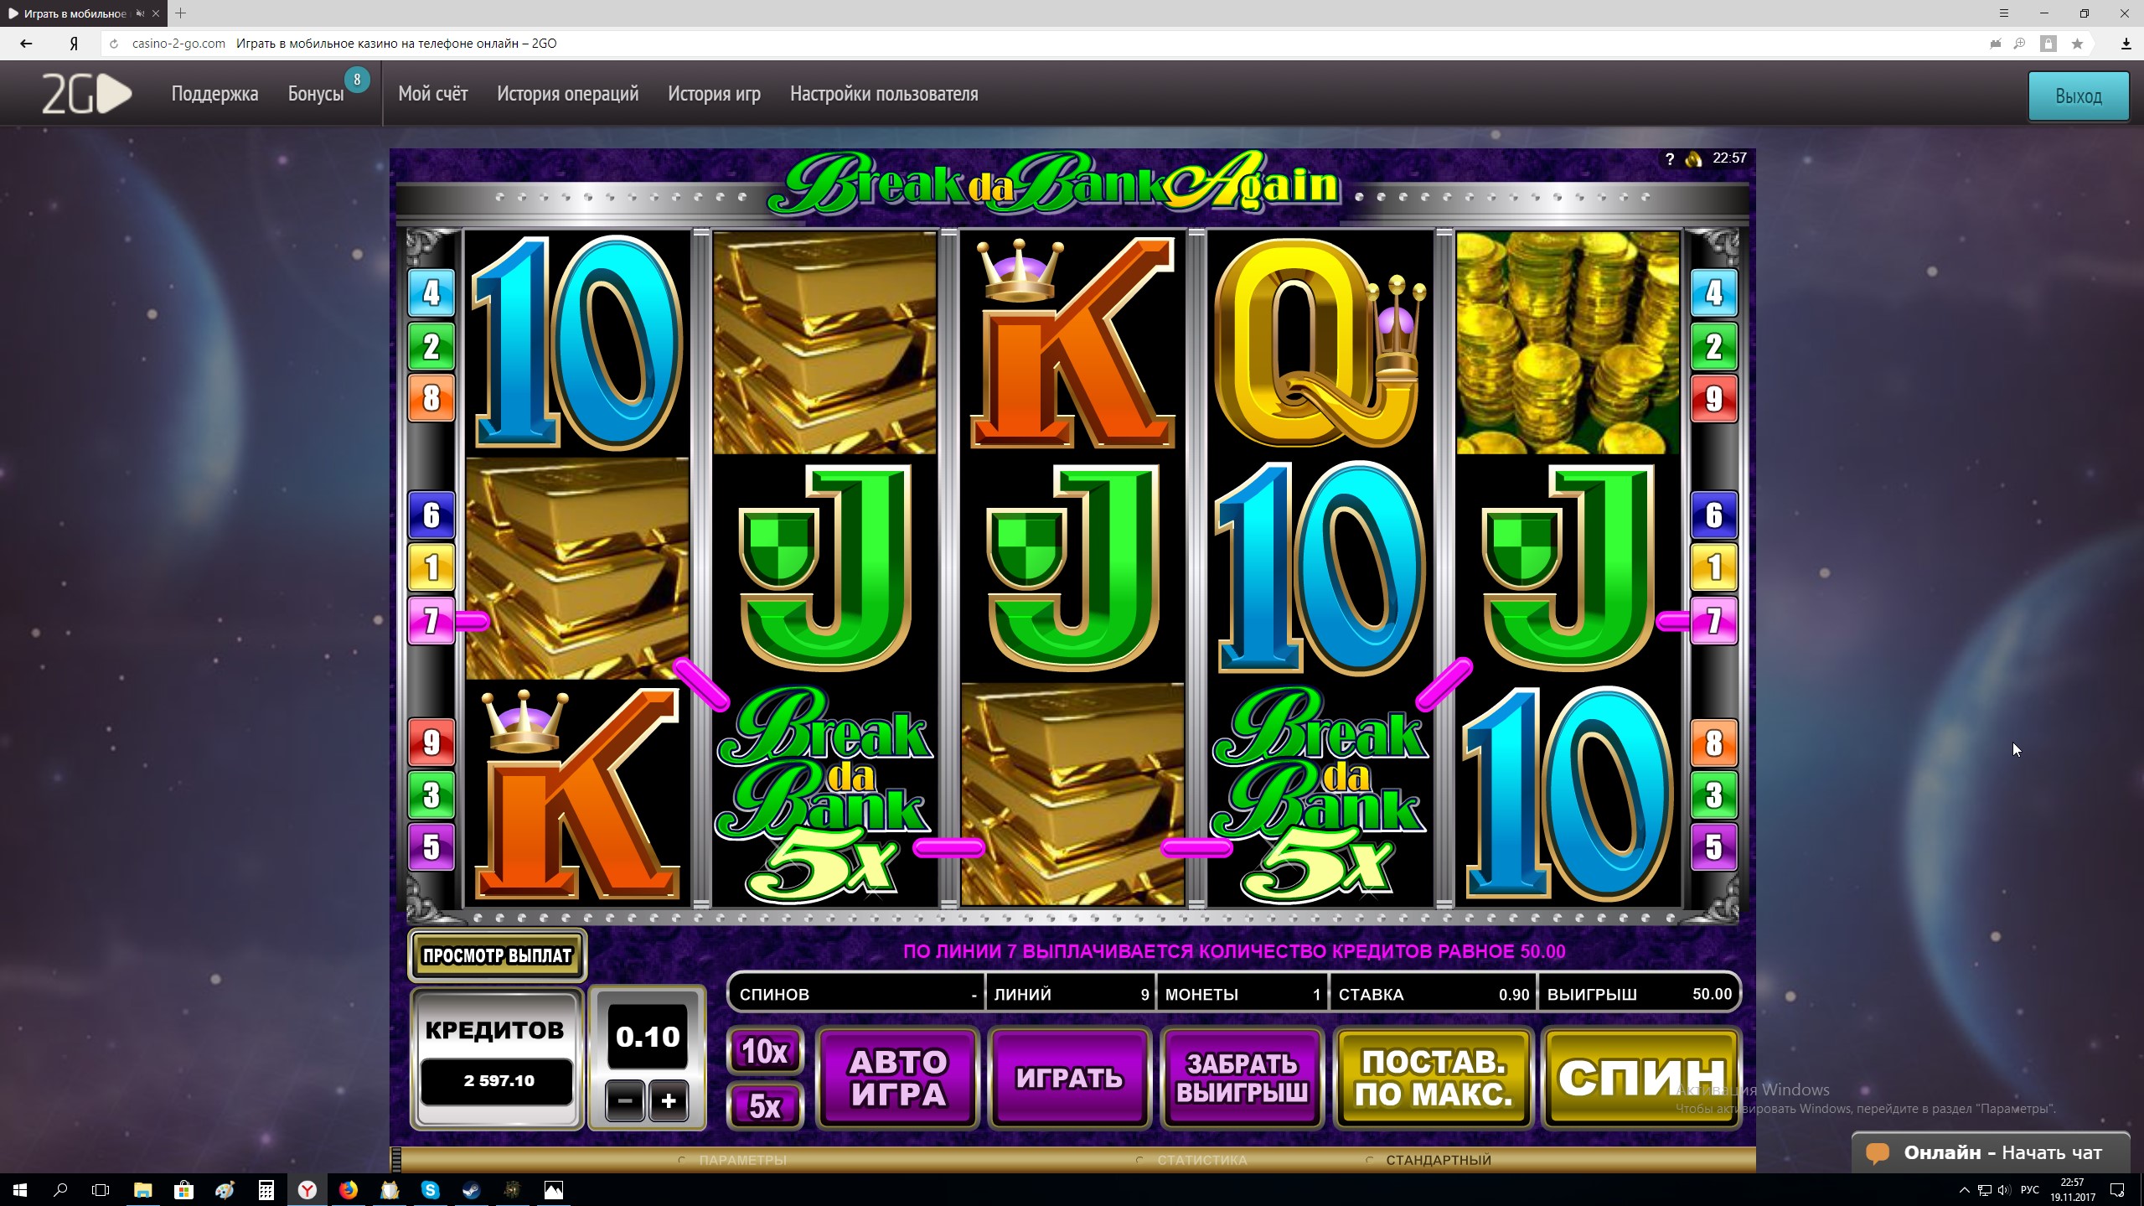Click the yellow СПИН button
Screen dimensions: 2144x1206
point(1641,1078)
